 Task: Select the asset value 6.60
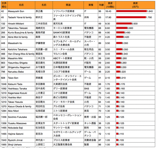pos(108,28)
